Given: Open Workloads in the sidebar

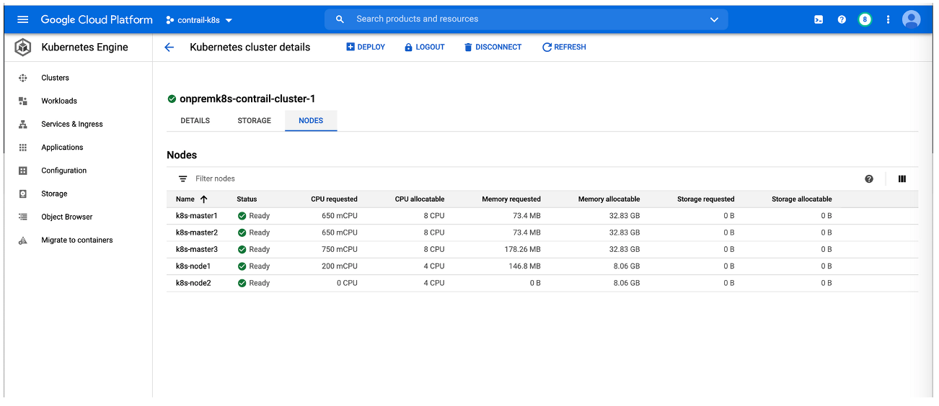Looking at the screenshot, I should pos(59,101).
